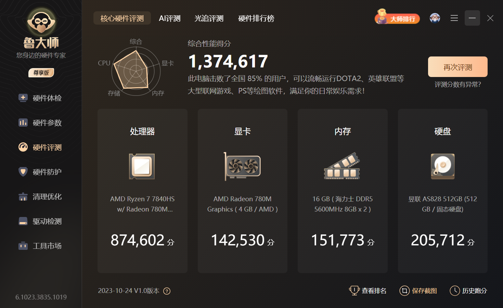Click the graphics card icon
The image size is (503, 308).
coord(242,166)
